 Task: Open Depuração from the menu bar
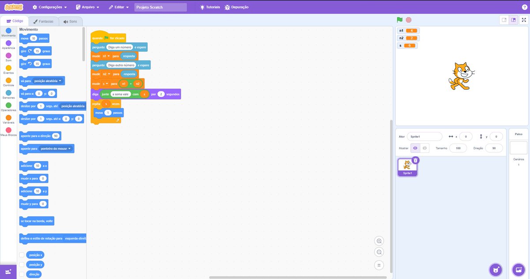[237, 8]
